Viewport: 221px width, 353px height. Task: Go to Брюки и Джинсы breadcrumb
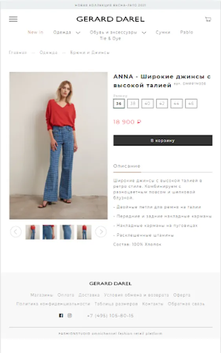[x=89, y=53]
